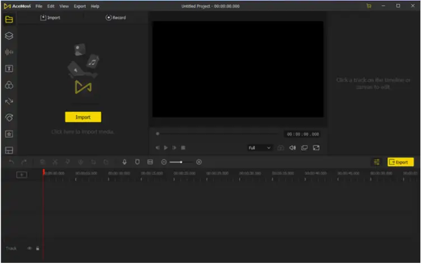
Task: Add a new track button
Action: coord(22,175)
